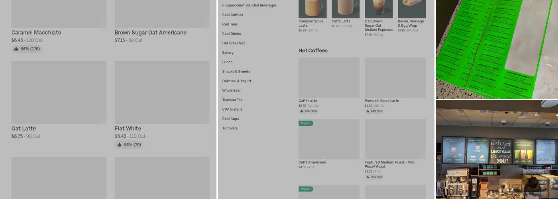Select Iced Teas in sidebar
Image resolution: width=558 pixels, height=199 pixels.
pyautogui.click(x=230, y=24)
